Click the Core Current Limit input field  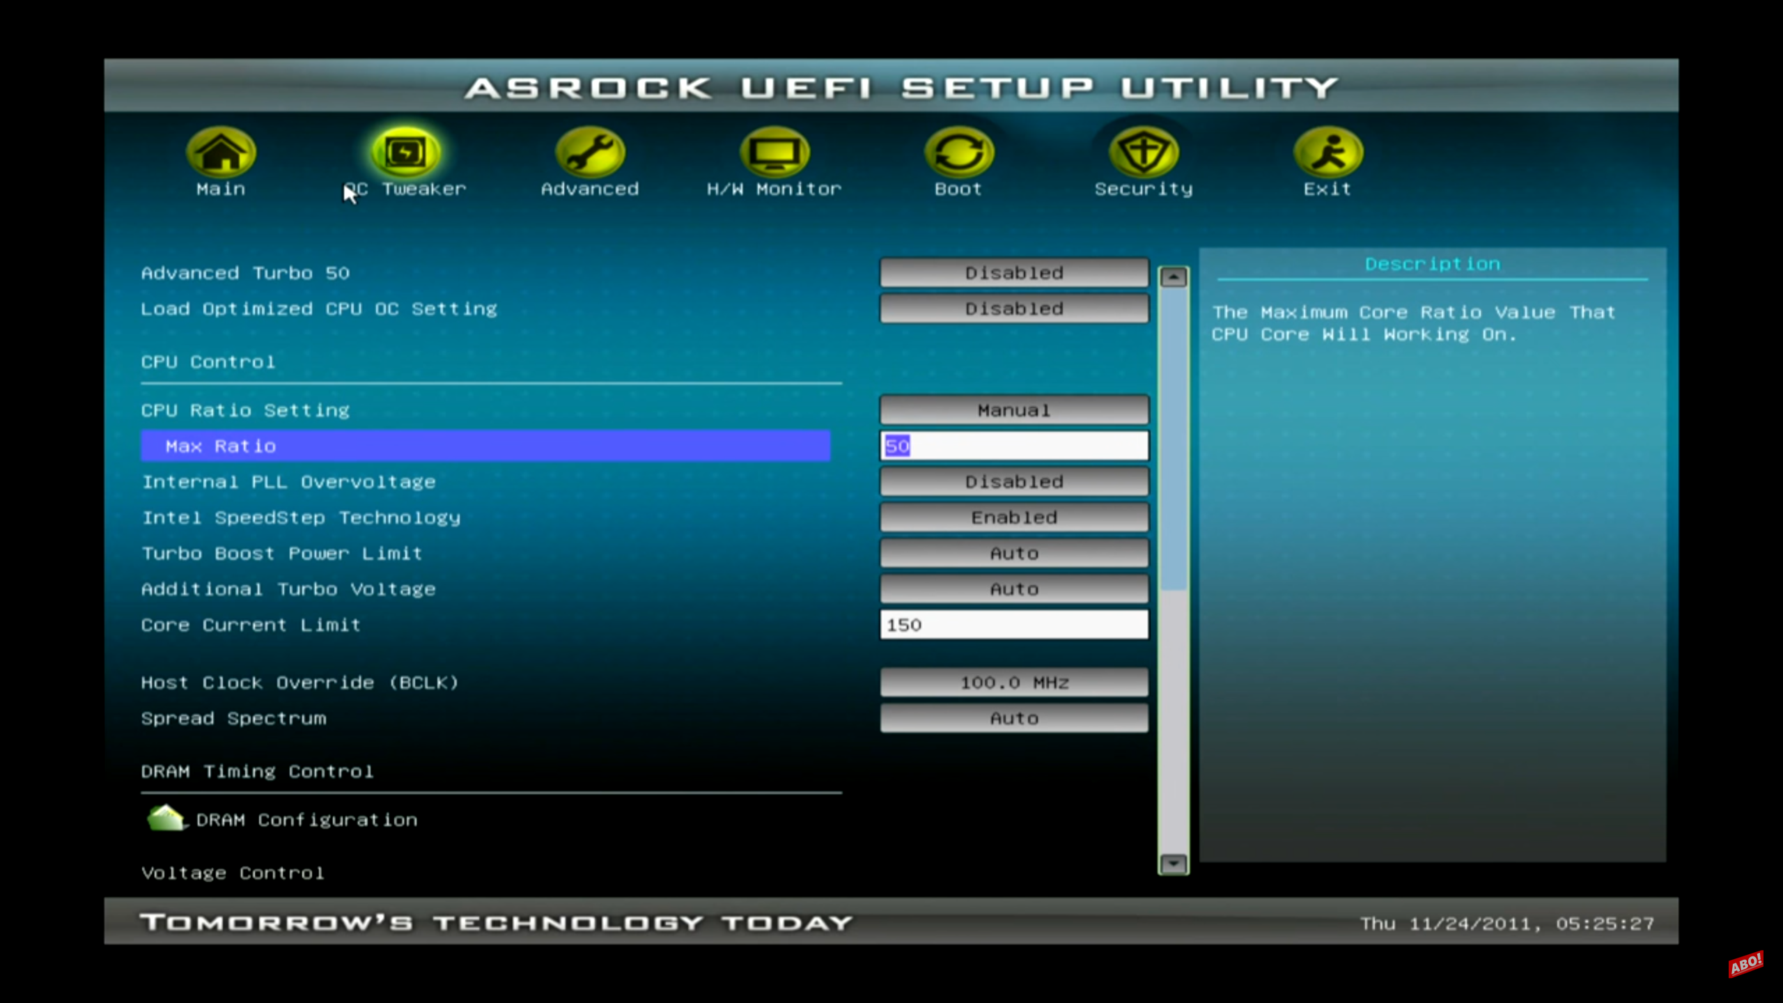[x=1013, y=625]
